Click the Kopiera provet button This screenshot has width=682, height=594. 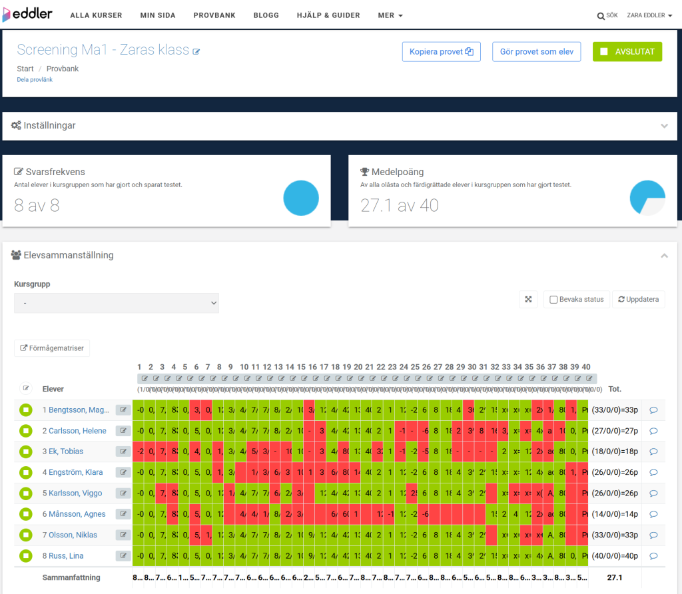pos(441,52)
